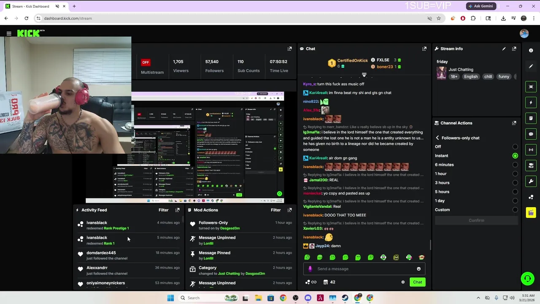The width and height of the screenshot is (540, 304).
Task: Open Just Chatting category thumbnail
Action: pos(441,73)
